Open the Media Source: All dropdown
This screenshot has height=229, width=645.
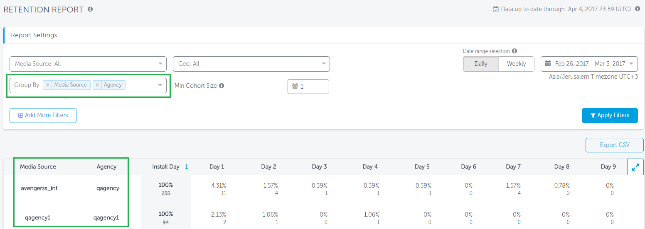88,64
